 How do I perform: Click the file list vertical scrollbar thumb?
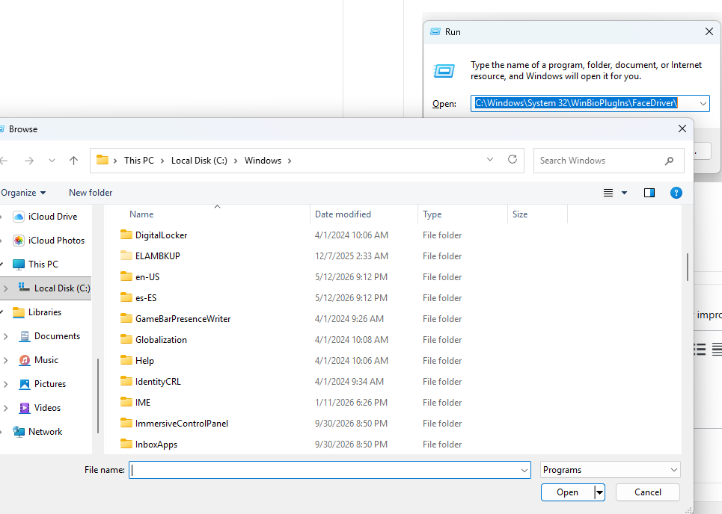tap(688, 267)
